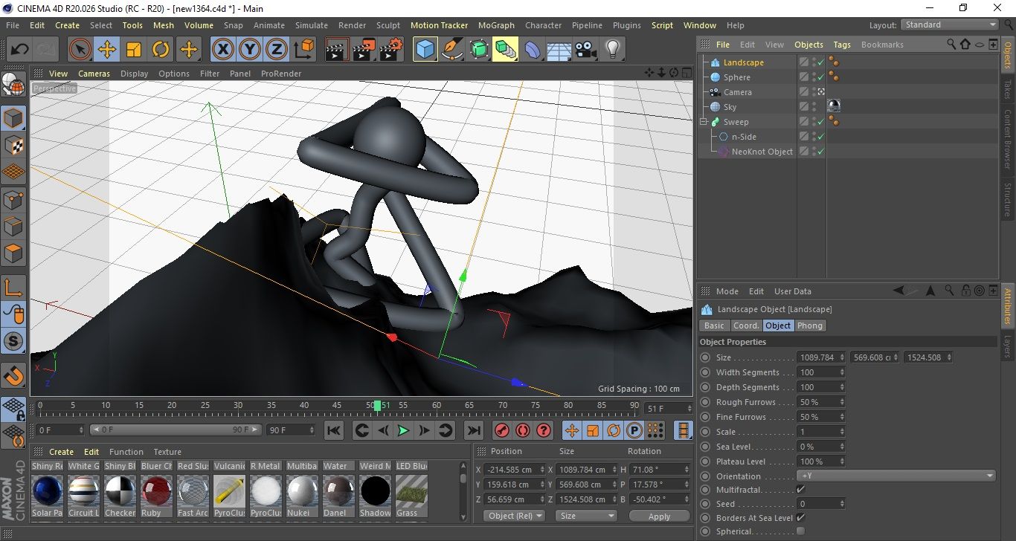
Task: Select the Ruby material thumbnail
Action: tap(156, 490)
